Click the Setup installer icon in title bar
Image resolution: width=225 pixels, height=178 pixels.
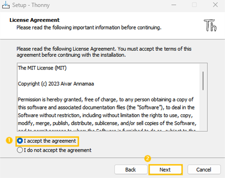(6, 5)
